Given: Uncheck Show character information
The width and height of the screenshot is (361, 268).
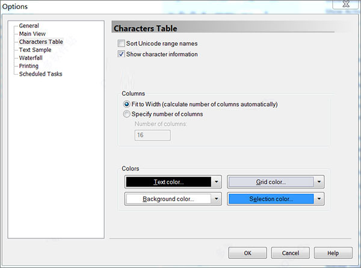Looking at the screenshot, I should click(x=121, y=54).
